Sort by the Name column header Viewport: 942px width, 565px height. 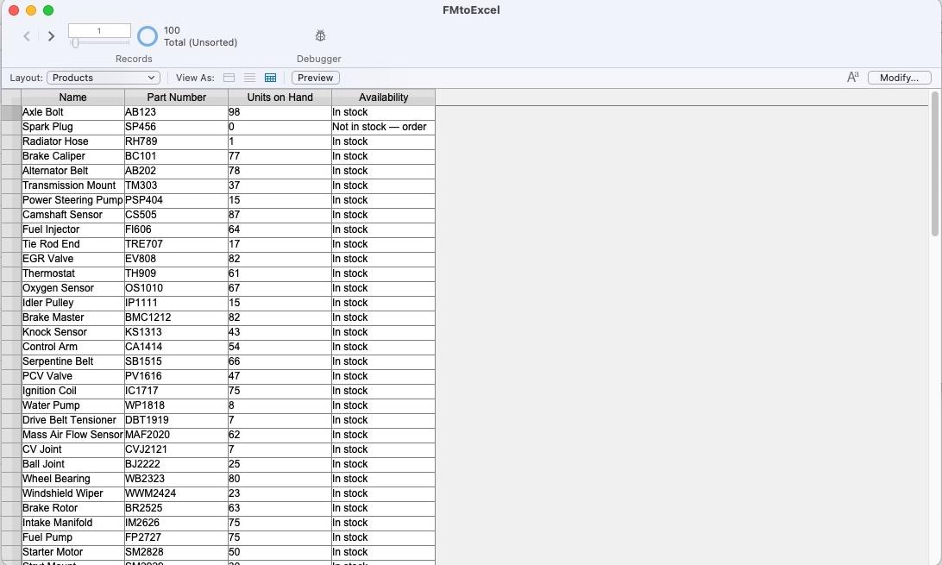coord(72,97)
